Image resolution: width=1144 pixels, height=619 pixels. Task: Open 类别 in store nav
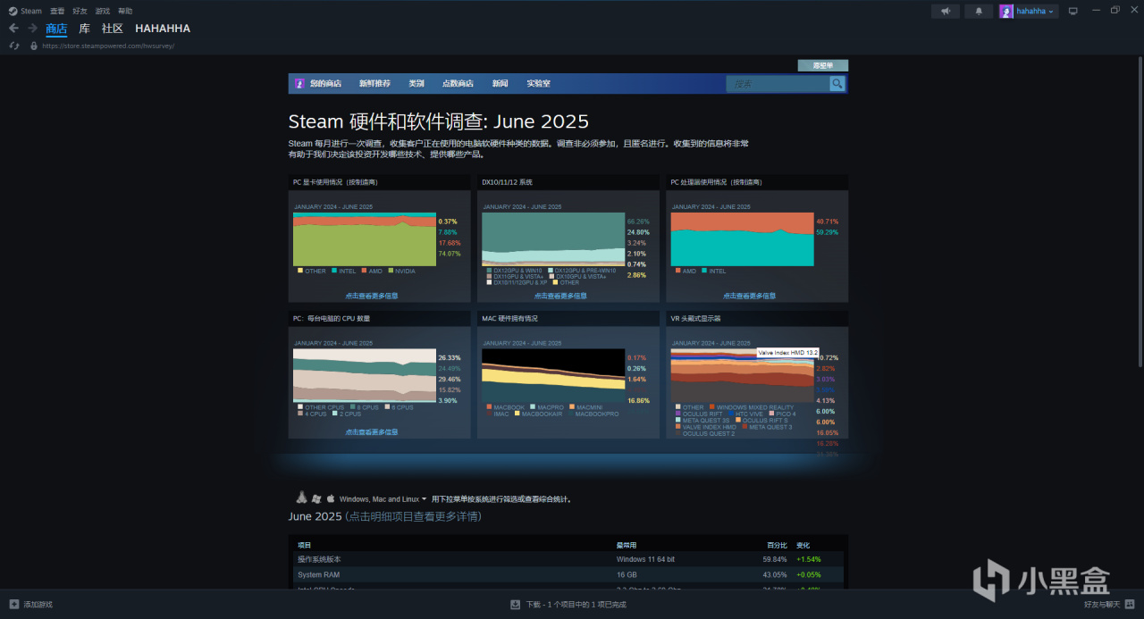click(416, 83)
